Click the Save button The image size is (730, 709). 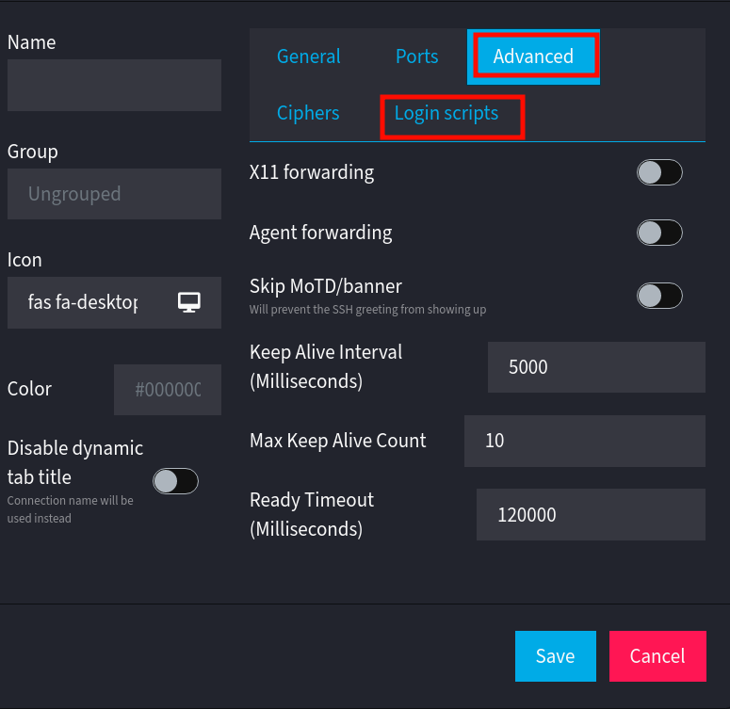[x=555, y=656]
